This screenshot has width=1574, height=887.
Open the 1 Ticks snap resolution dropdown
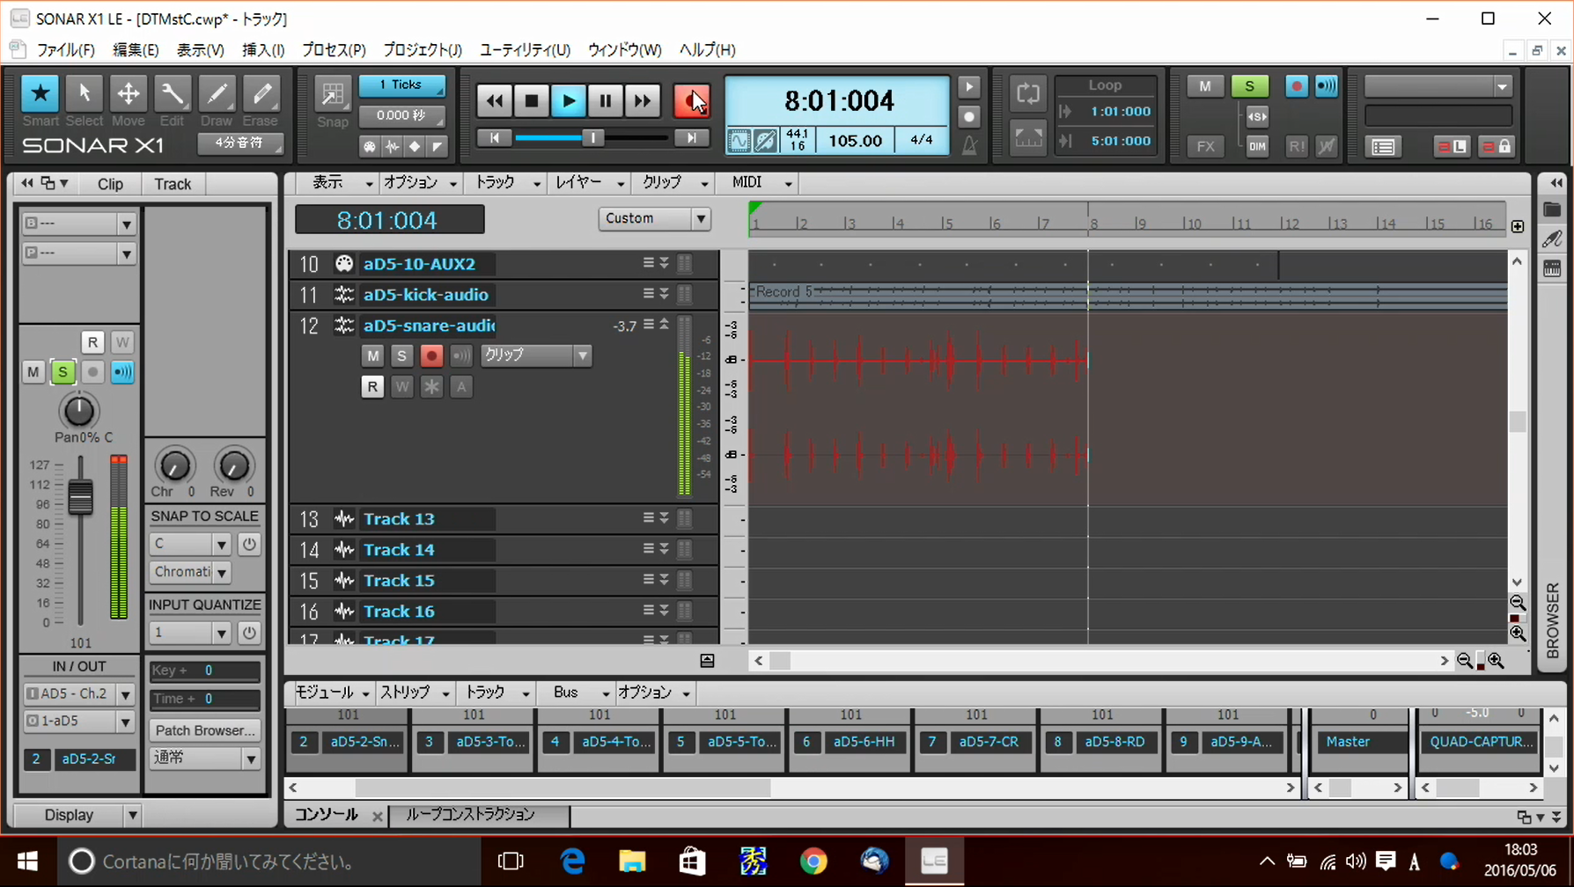(401, 85)
